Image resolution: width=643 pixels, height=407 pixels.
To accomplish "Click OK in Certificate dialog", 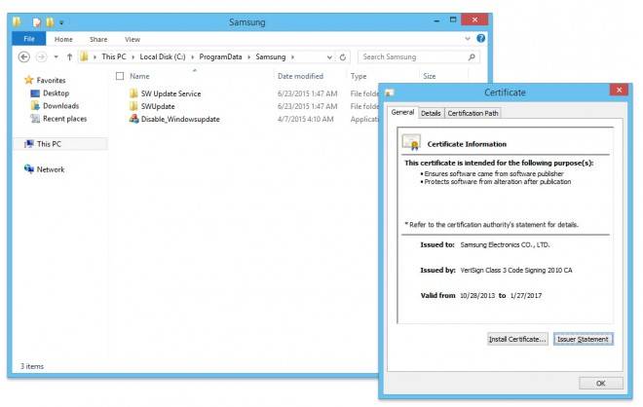I will (x=601, y=383).
